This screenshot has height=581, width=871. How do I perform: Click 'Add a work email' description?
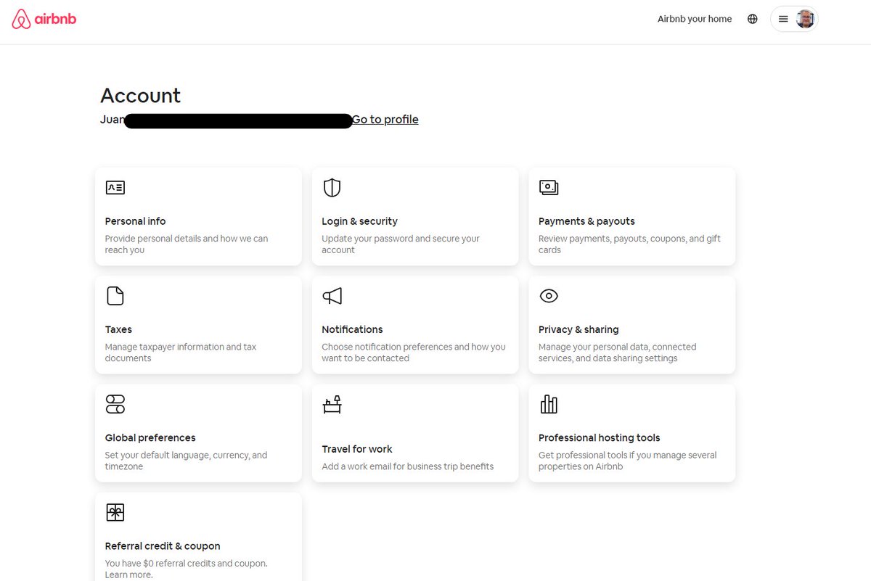[x=408, y=466]
